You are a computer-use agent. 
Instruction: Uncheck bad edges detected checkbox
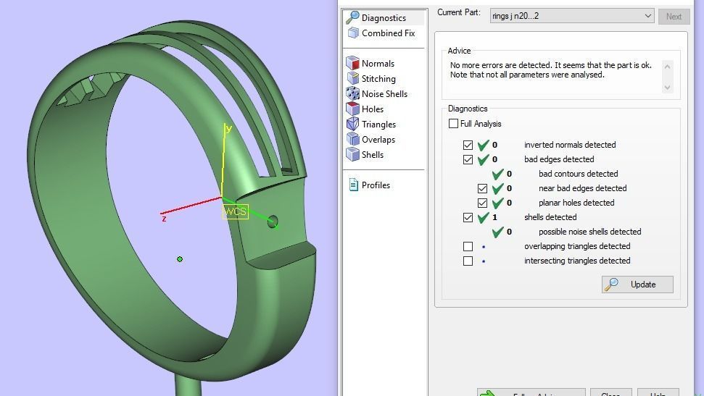tap(468, 159)
